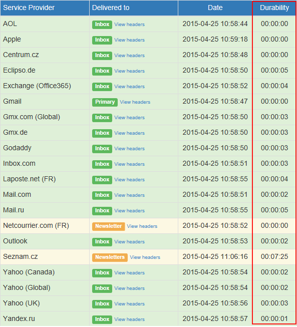Select the Yandex.ru provider name

[19, 318]
